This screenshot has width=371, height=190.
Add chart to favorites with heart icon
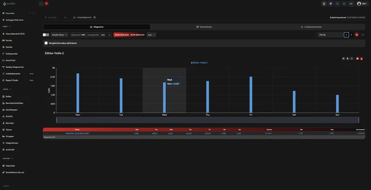click(x=363, y=35)
